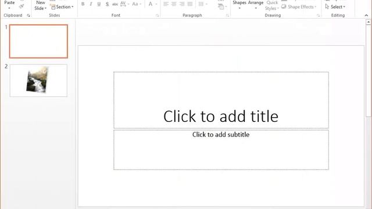
Task: Open the Select dropdown in Editing
Action: click(x=335, y=7)
